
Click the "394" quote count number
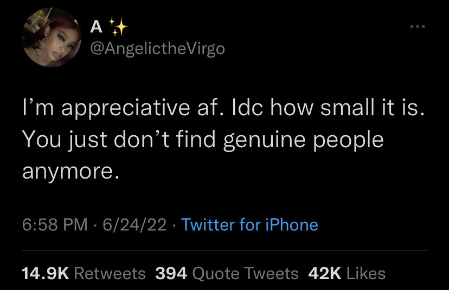pos(171,273)
